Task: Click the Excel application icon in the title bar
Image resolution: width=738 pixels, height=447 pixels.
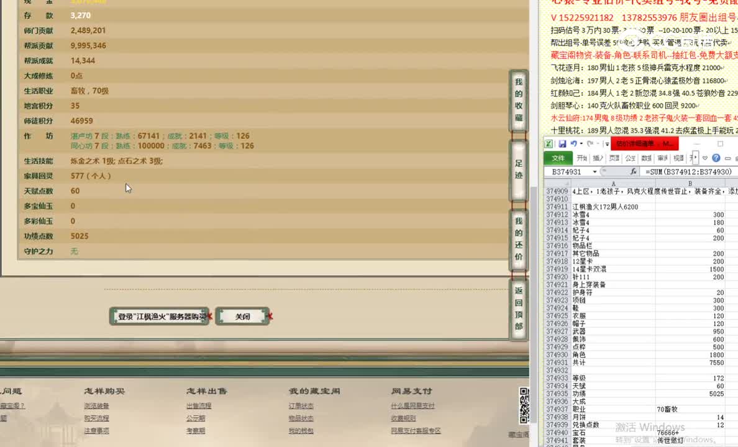Action: click(x=549, y=142)
